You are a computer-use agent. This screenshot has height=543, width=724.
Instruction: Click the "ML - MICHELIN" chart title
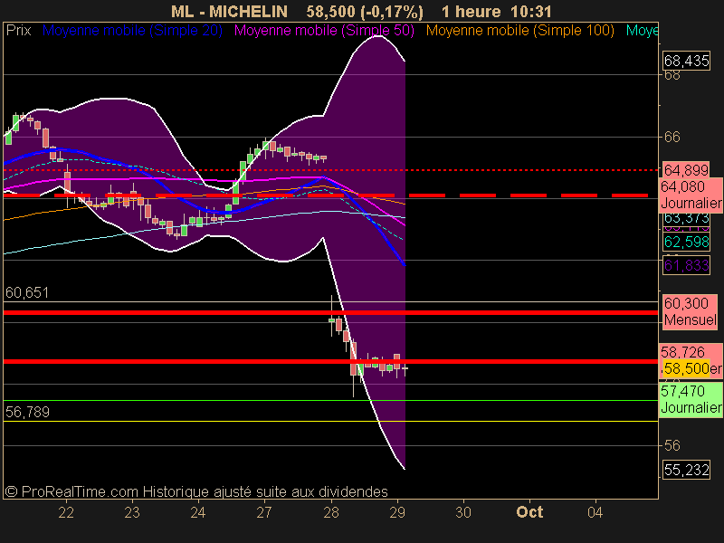tap(229, 12)
